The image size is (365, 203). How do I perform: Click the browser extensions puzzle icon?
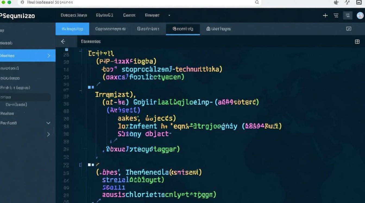click(336, 2)
